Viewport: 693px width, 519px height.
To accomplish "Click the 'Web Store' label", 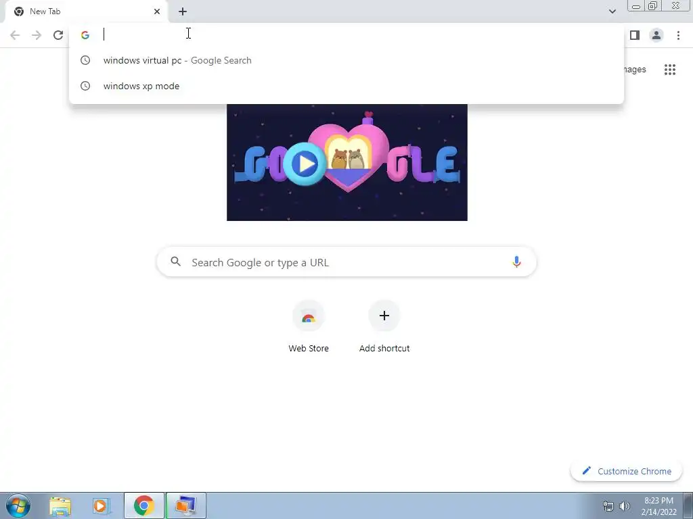I will 309,348.
